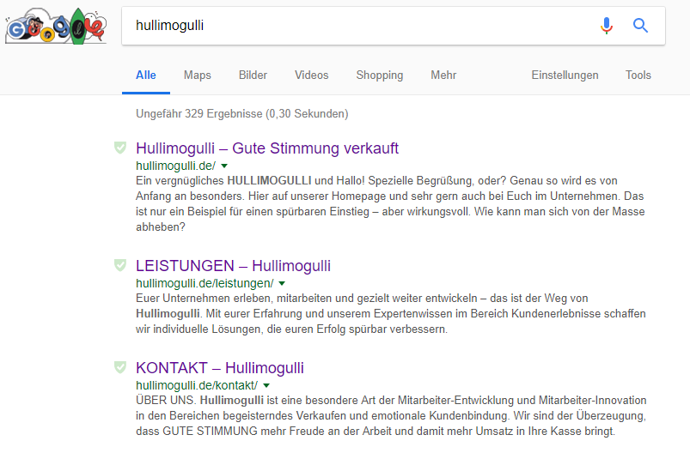Click green shield beside KONTAKT result
The image size is (690, 453).
(120, 368)
